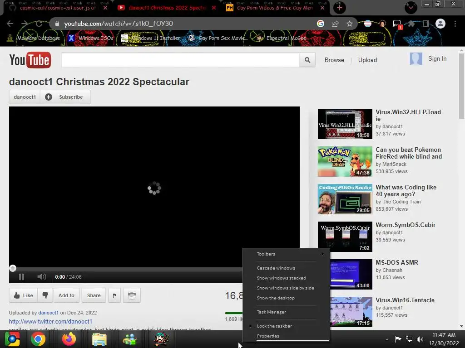Pause the video with the pause button
The width and height of the screenshot is (465, 348).
tap(21, 277)
